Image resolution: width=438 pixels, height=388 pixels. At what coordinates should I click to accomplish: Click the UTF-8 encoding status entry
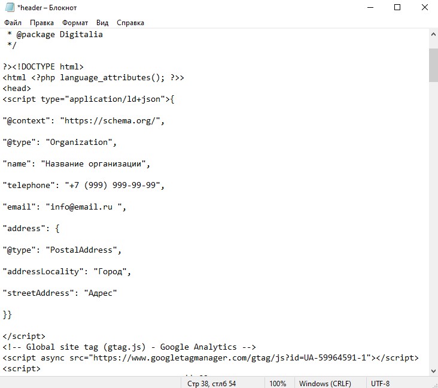[380, 384]
